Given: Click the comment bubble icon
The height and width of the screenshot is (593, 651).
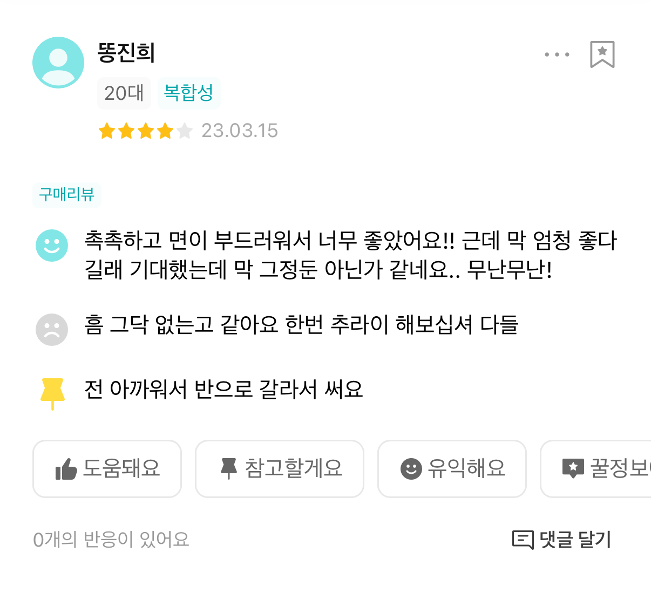Looking at the screenshot, I should coord(523,539).
